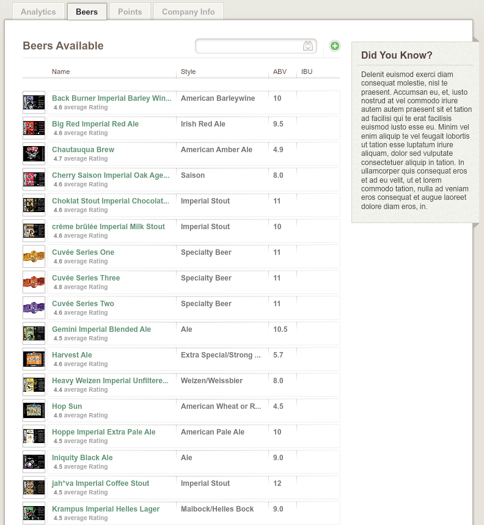Click the Did You Know? heading
The image size is (484, 525).
[397, 55]
